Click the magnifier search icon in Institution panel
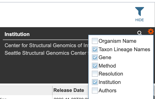 pos(139,33)
